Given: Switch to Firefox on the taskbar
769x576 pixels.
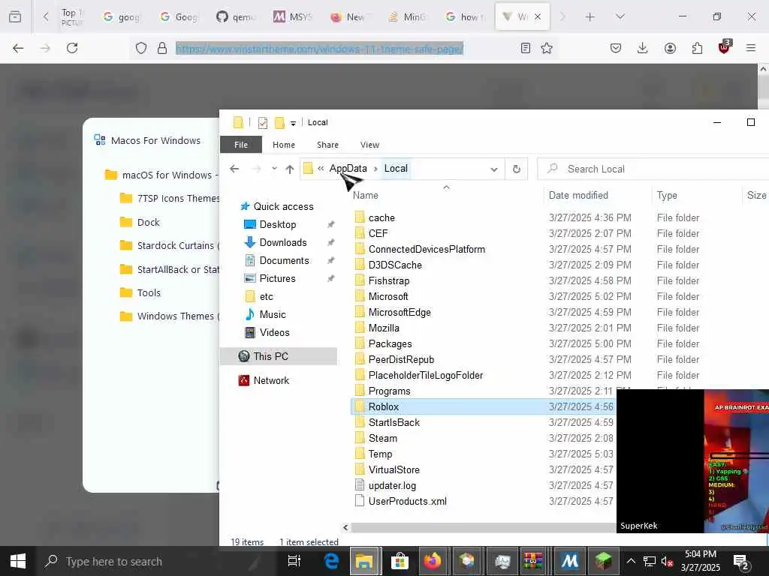Looking at the screenshot, I should 432,561.
